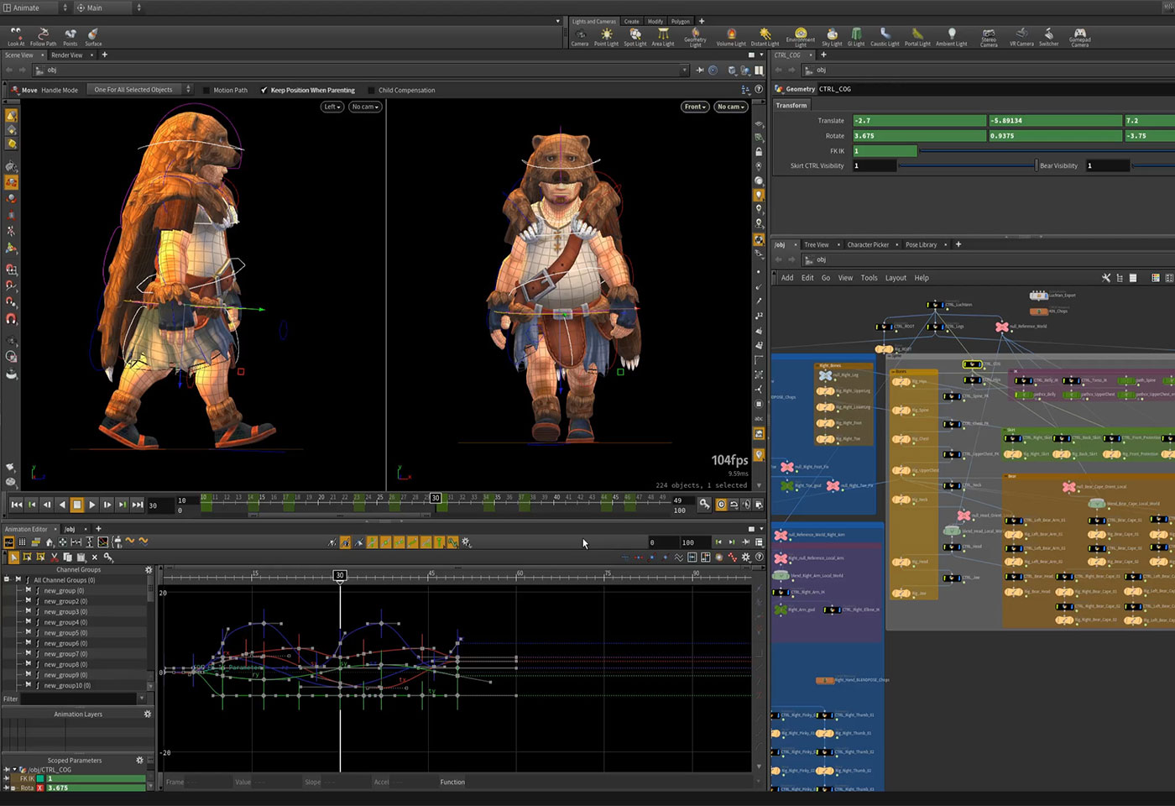1175x806 pixels.
Task: Open the network editor Layout menu
Action: point(896,278)
